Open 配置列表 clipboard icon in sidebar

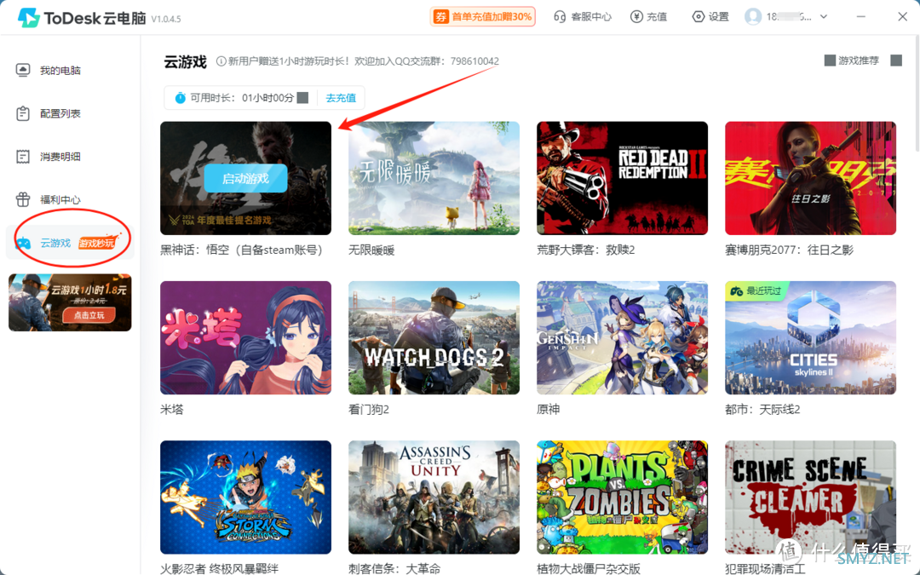pos(23,113)
